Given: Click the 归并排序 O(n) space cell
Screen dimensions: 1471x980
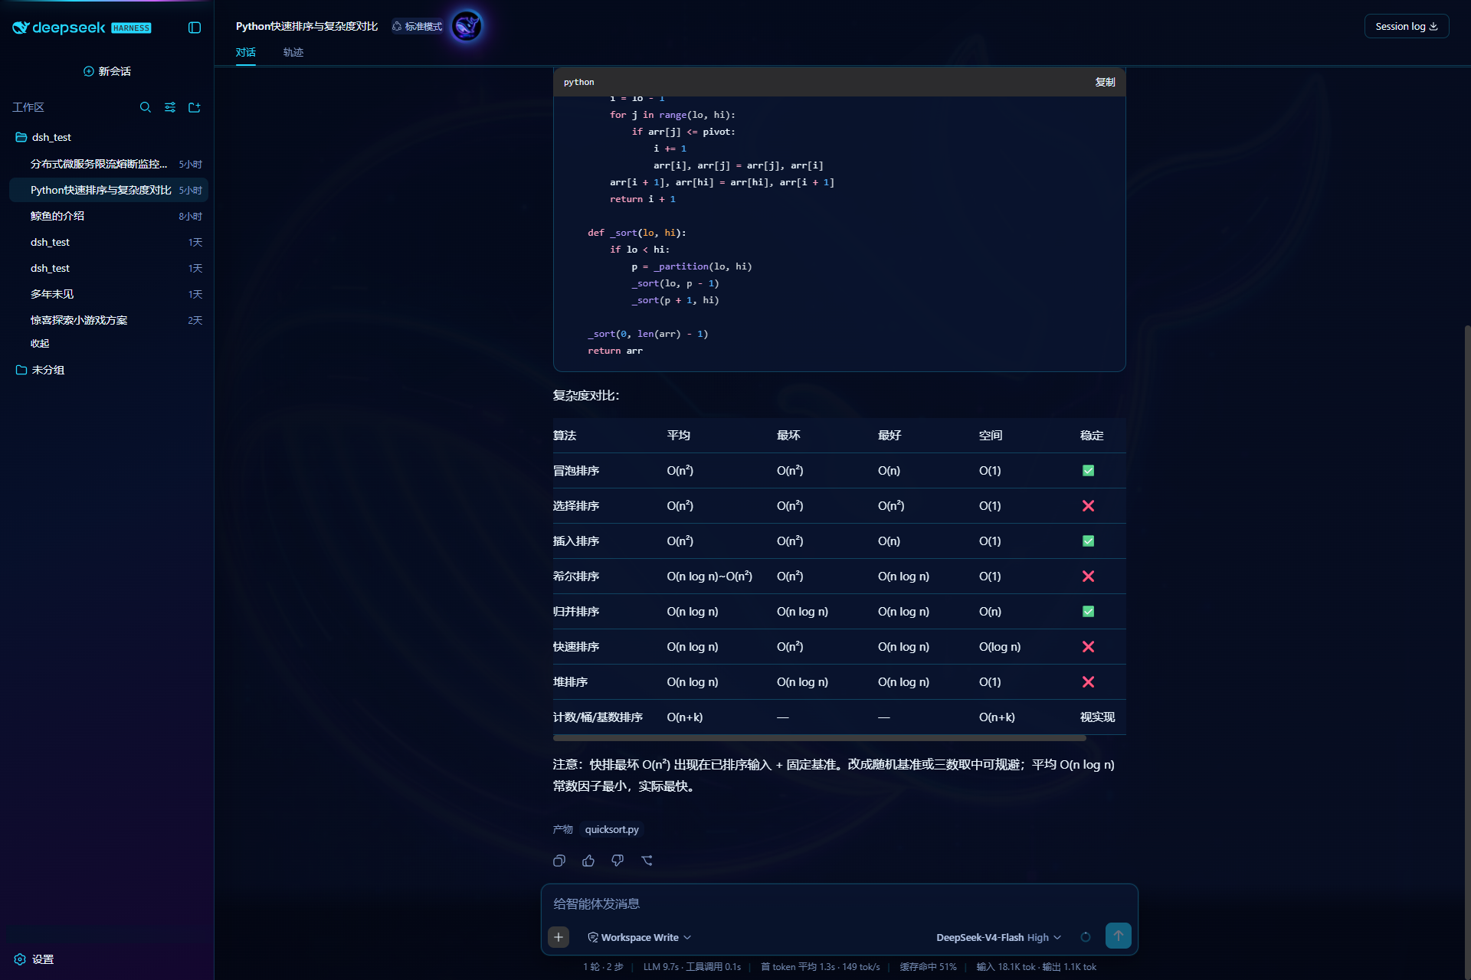Looking at the screenshot, I should coord(990,612).
